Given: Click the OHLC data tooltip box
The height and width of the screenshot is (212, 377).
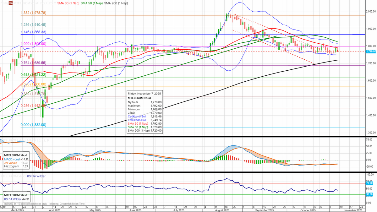Looking at the screenshot, I should tap(145, 112).
